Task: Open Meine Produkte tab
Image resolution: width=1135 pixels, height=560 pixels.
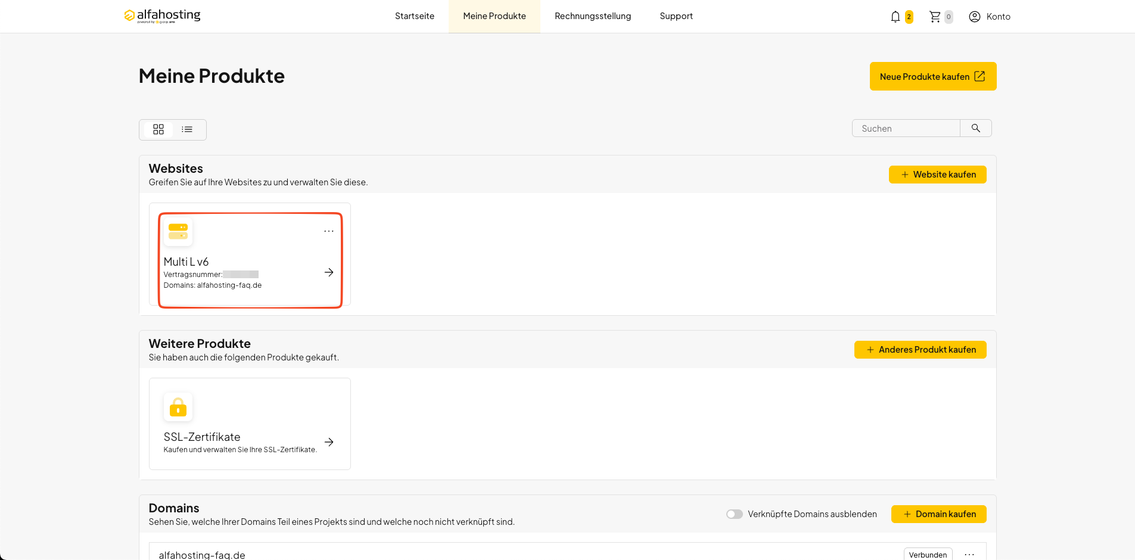Action: (495, 16)
